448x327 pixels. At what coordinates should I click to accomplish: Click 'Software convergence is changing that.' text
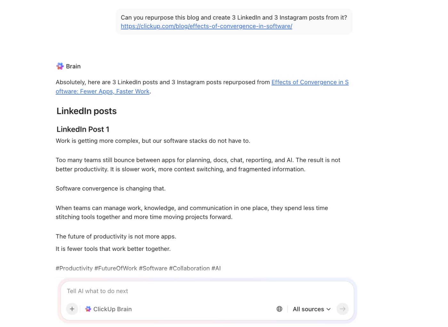point(110,189)
